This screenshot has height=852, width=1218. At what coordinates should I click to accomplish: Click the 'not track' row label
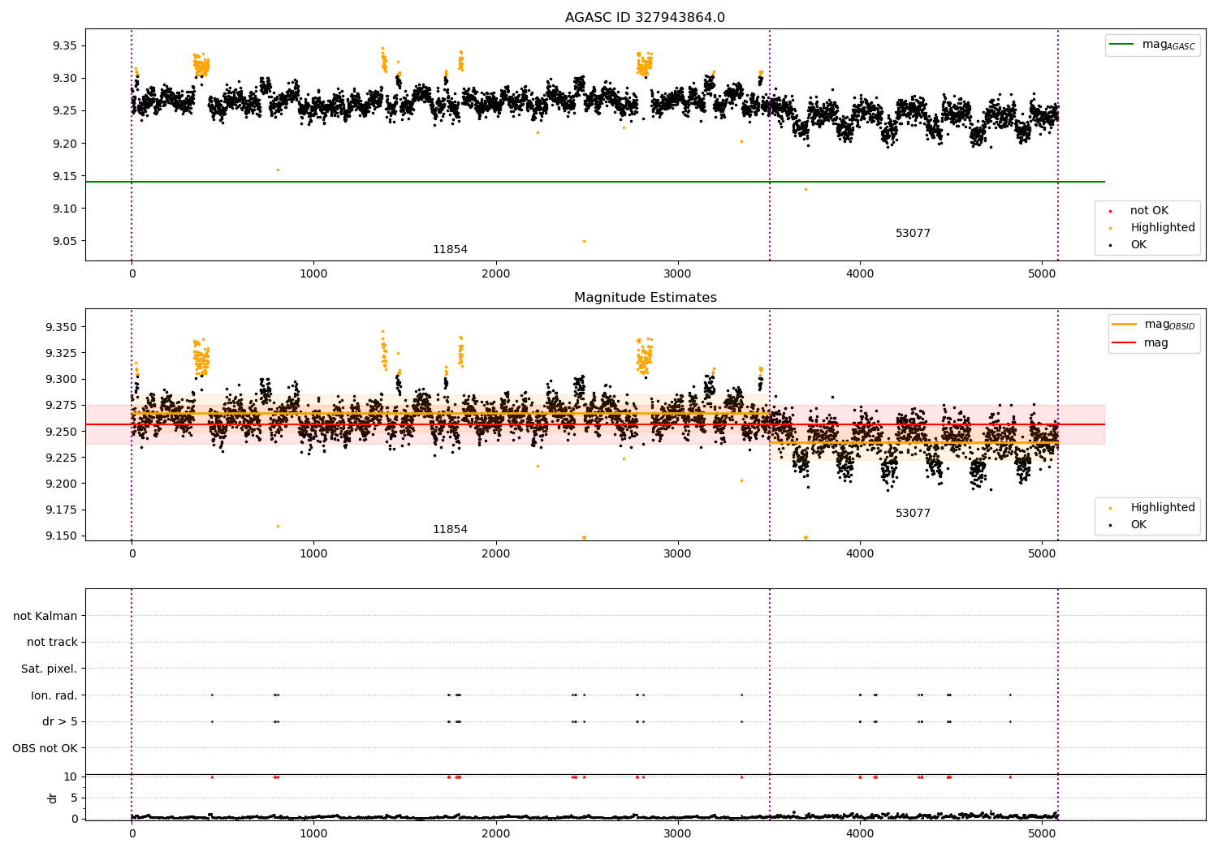click(52, 643)
